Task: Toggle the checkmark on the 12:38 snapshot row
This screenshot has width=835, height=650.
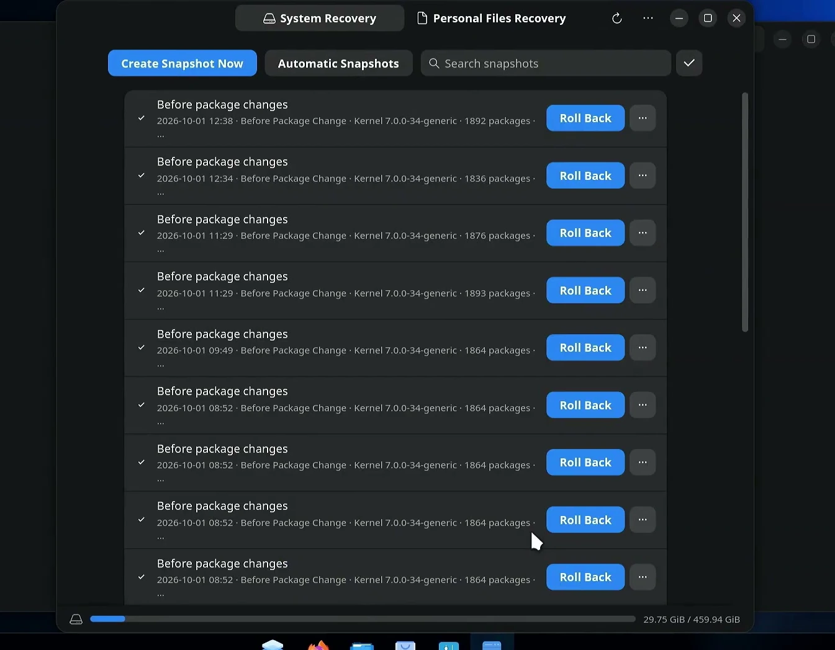Action: (142, 118)
